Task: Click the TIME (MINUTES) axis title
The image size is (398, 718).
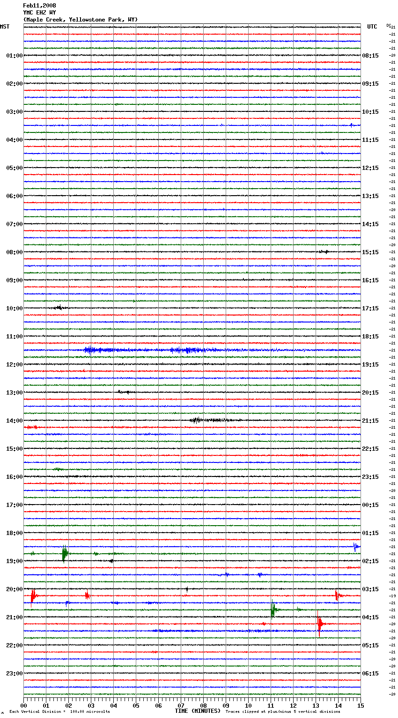Action: (198, 711)
